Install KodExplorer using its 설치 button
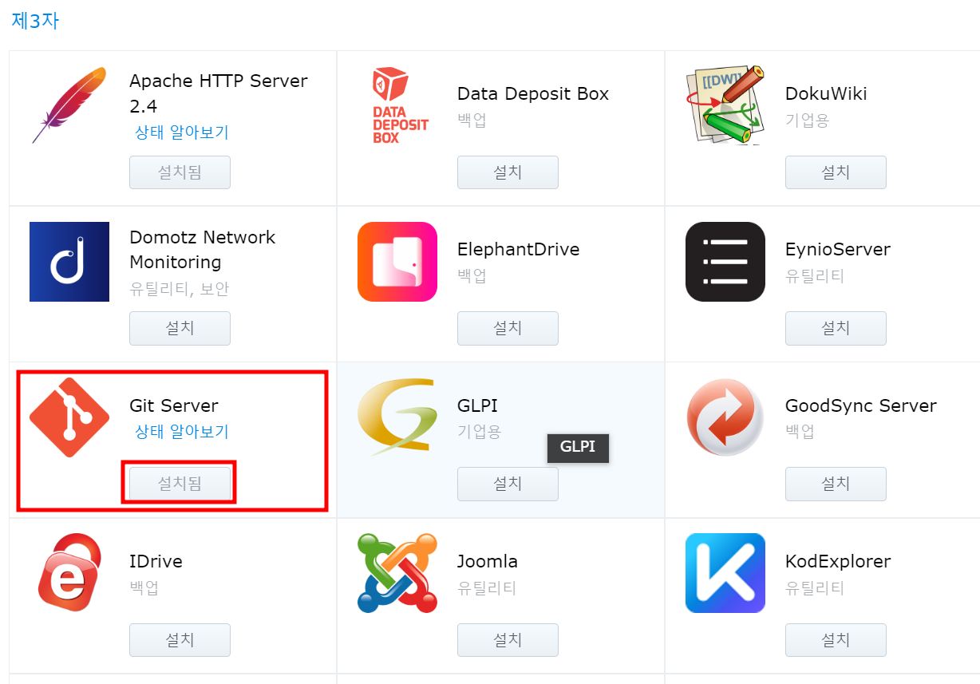The width and height of the screenshot is (980, 684). (x=836, y=640)
